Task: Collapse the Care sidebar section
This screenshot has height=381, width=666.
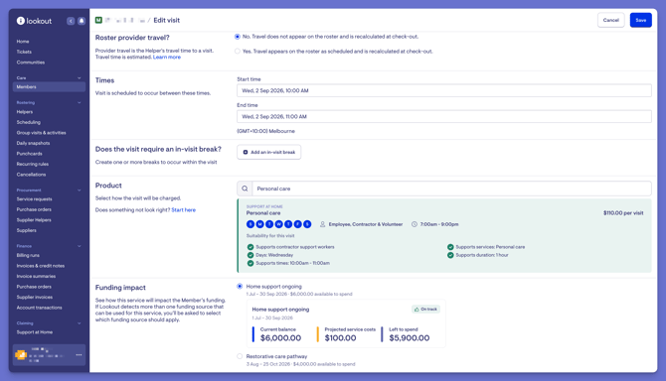Action: [x=79, y=78]
